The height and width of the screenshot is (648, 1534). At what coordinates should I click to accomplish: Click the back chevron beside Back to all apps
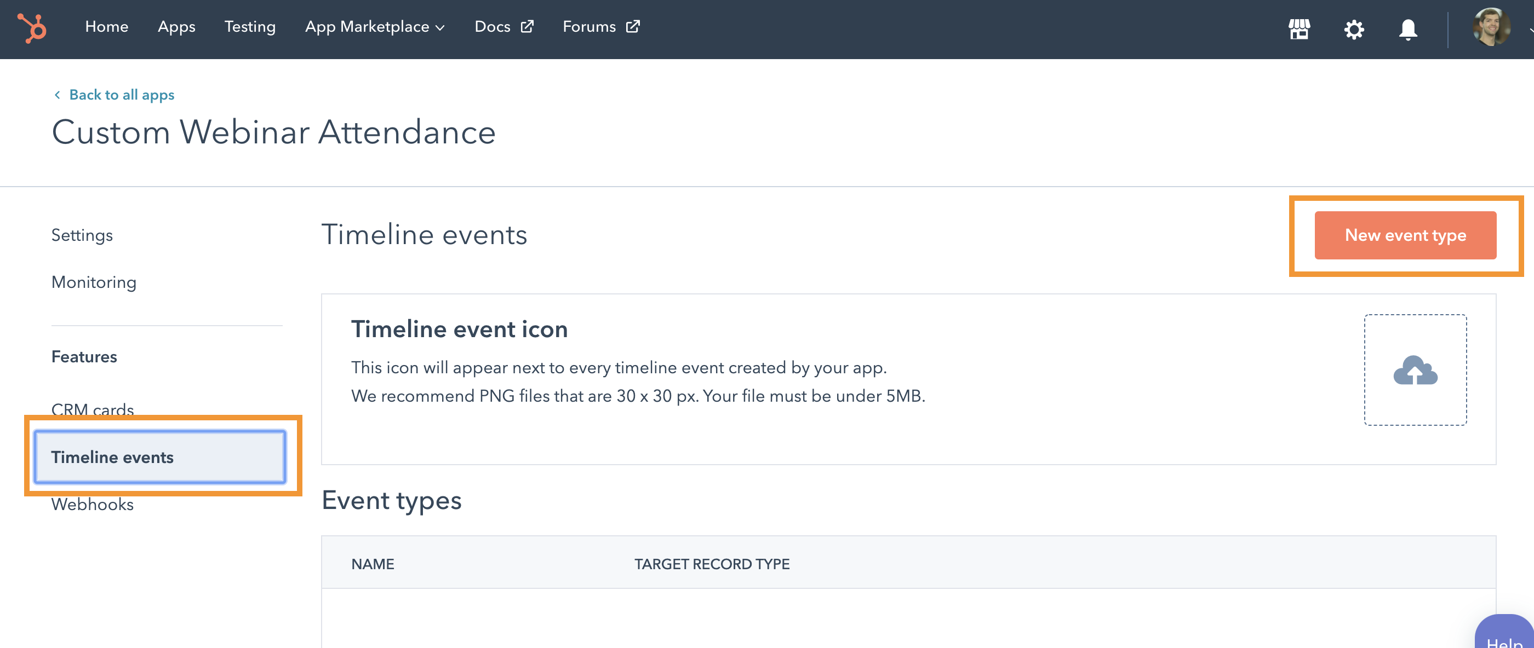(x=57, y=94)
